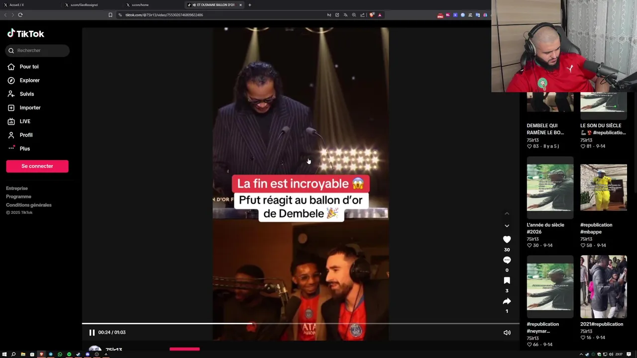Open the Programme footer link
637x358 pixels.
tap(18, 196)
